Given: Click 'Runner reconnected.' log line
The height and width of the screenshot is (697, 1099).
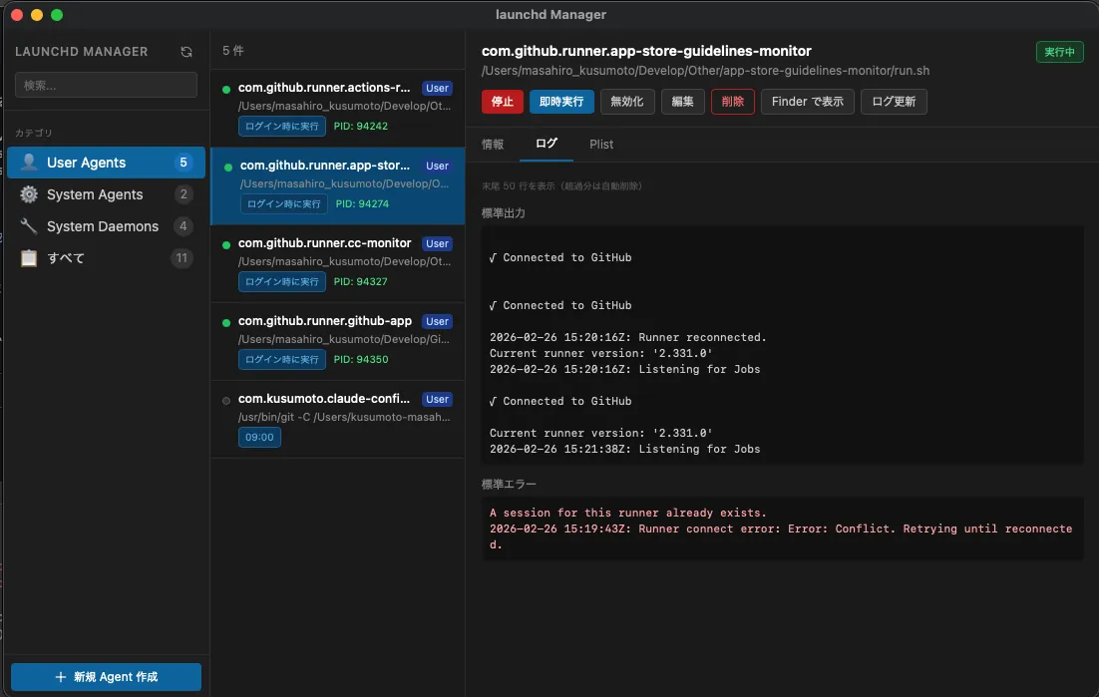Looking at the screenshot, I should click(x=628, y=337).
